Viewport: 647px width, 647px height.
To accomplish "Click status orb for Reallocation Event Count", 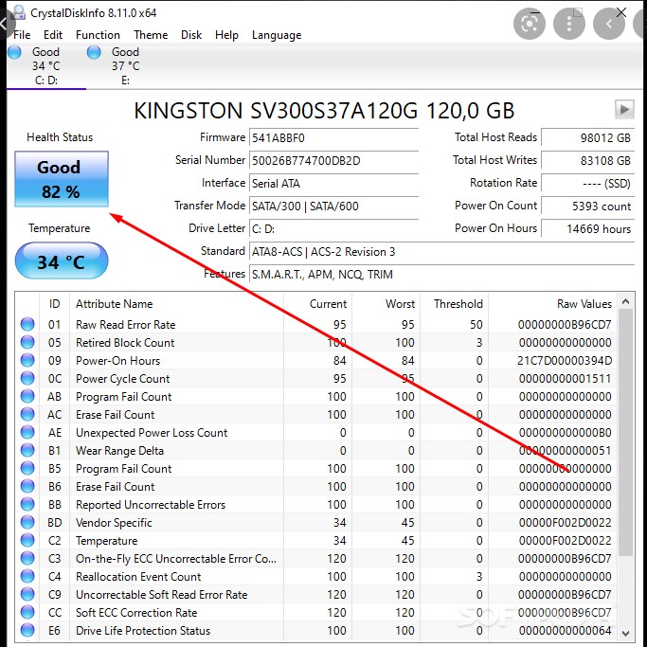I will (27, 577).
